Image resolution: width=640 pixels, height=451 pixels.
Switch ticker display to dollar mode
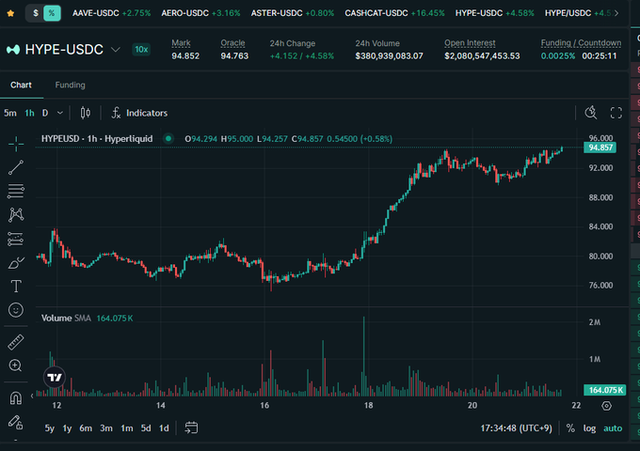point(36,13)
